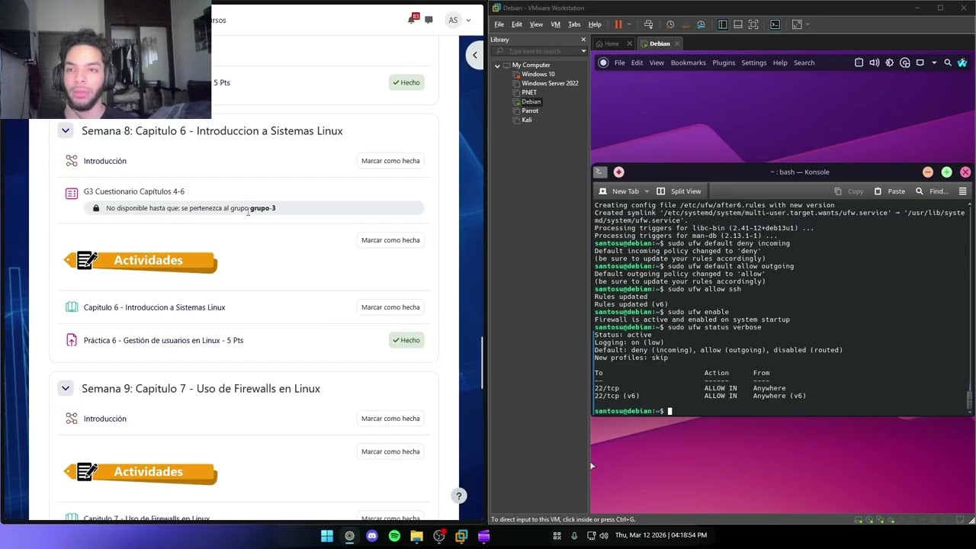The height and width of the screenshot is (549, 976).
Task: Click Konsole Find button
Action: 932,191
